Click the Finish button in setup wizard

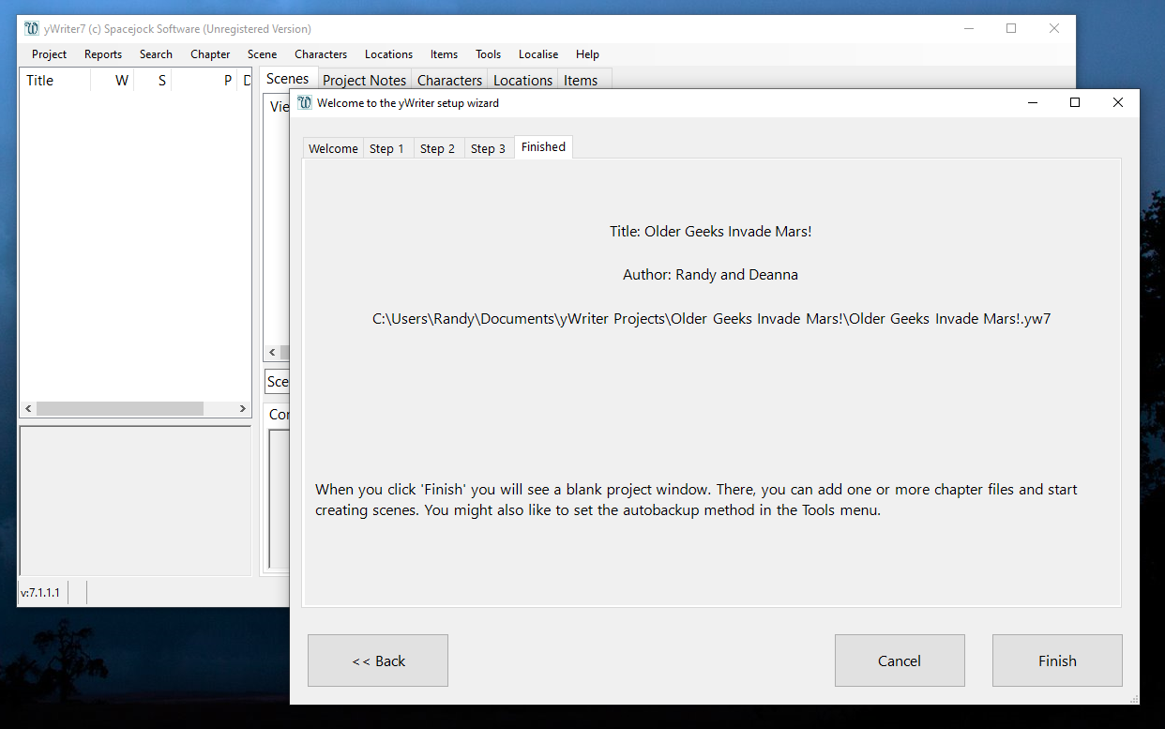pos(1057,661)
